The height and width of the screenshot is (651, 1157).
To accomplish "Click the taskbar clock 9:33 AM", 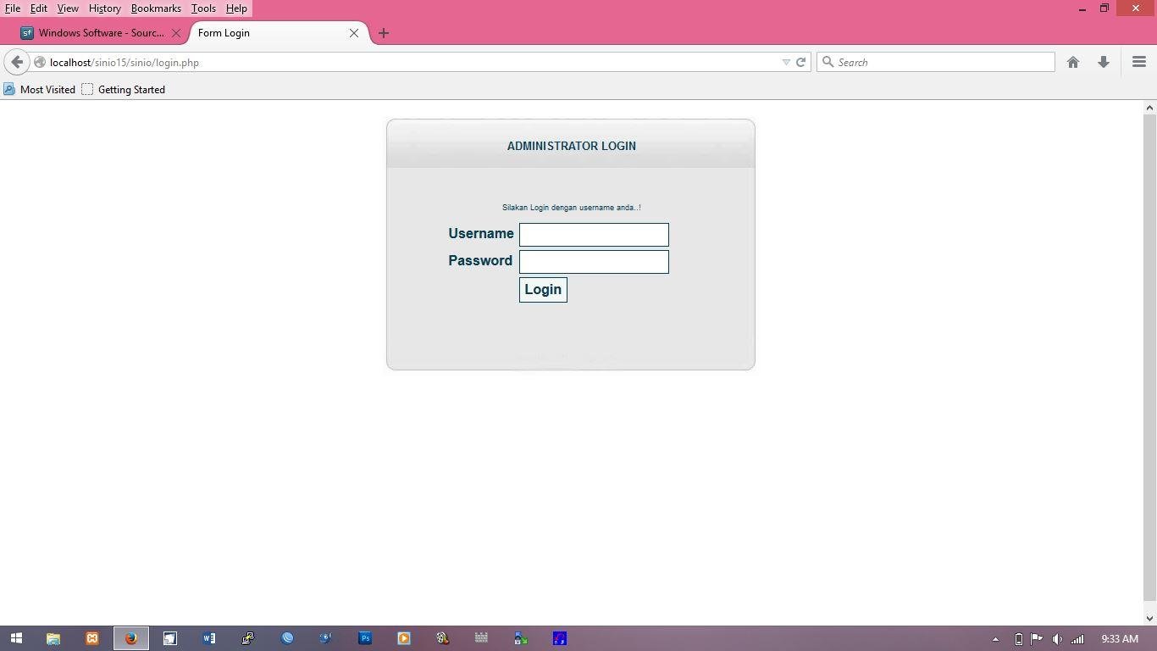I will click(x=1120, y=639).
